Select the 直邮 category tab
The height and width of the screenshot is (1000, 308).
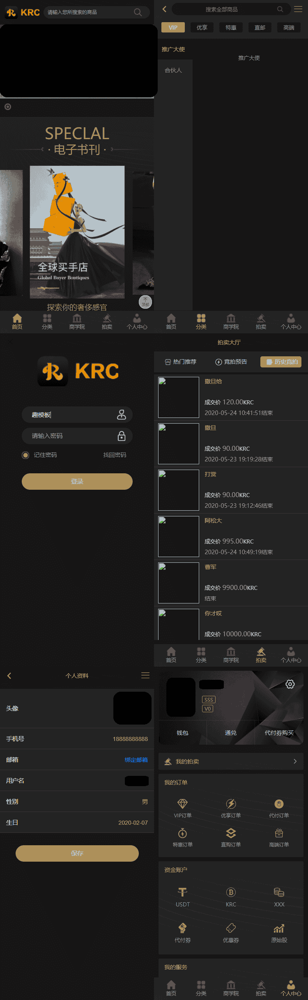(x=260, y=28)
